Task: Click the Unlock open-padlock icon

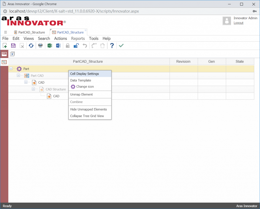Action: (76, 45)
